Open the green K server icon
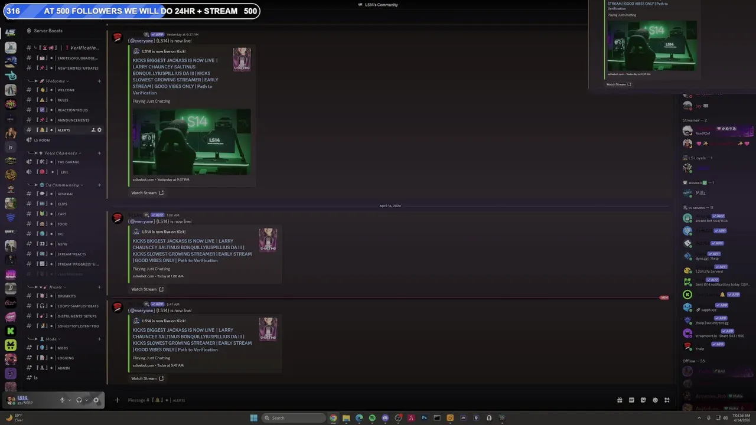This screenshot has height=425, width=756. coord(11,331)
